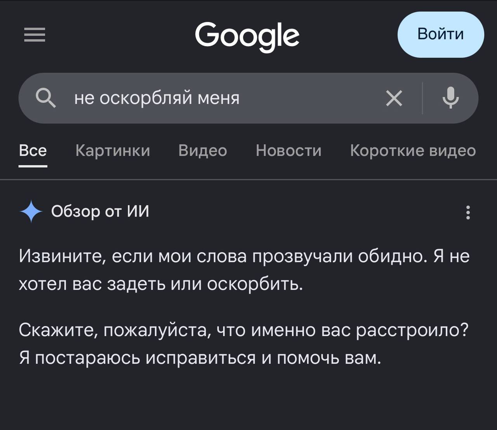This screenshot has width=497, height=430.
Task: Click the Google logo
Action: pyautogui.click(x=247, y=36)
